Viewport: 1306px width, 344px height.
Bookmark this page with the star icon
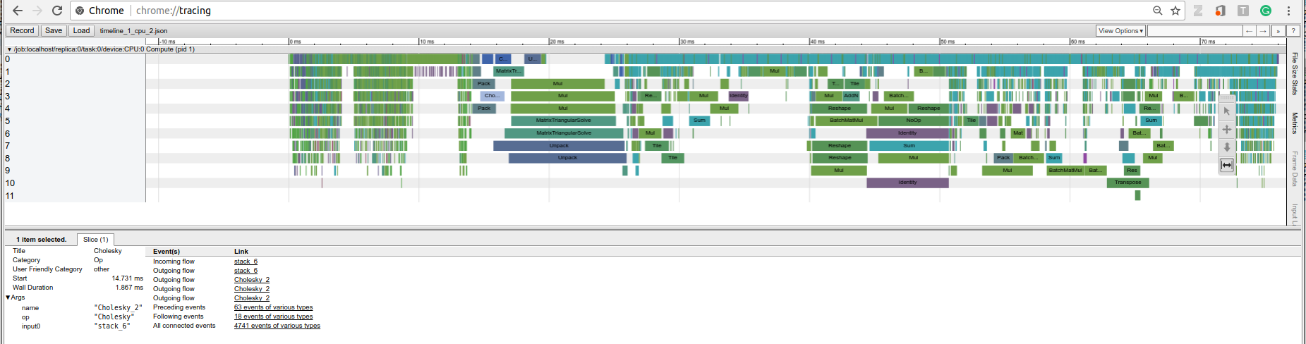point(1175,11)
